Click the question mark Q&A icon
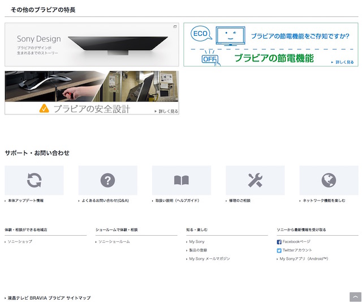 click(108, 180)
